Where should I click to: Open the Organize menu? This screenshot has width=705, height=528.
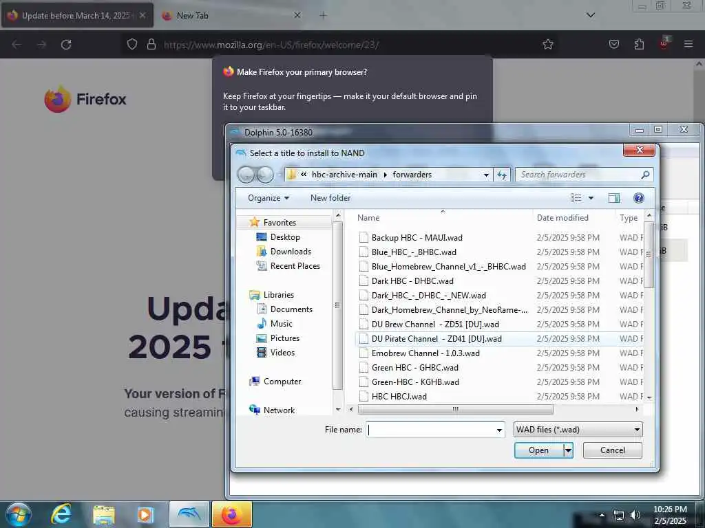pyautogui.click(x=269, y=198)
